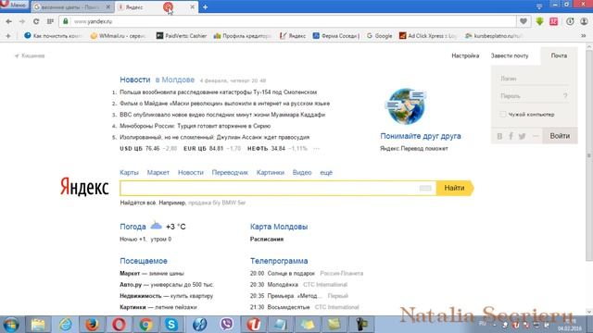Open the kursbesplatno.ru bookmark
Image resolution: width=593 pixels, height=333 pixels.
pyautogui.click(x=494, y=36)
